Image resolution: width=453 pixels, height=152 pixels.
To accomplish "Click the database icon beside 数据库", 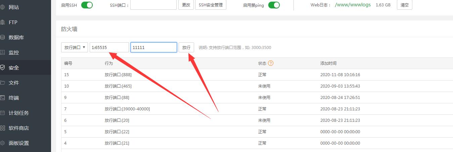I will pyautogui.click(x=2, y=37).
